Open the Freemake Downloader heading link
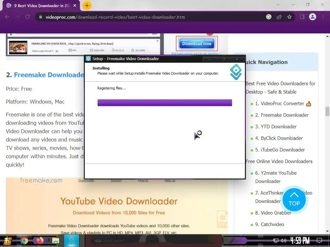330x247 pixels. pyautogui.click(x=49, y=75)
